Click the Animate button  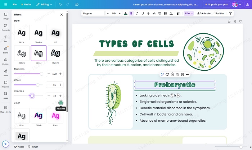[204, 13]
